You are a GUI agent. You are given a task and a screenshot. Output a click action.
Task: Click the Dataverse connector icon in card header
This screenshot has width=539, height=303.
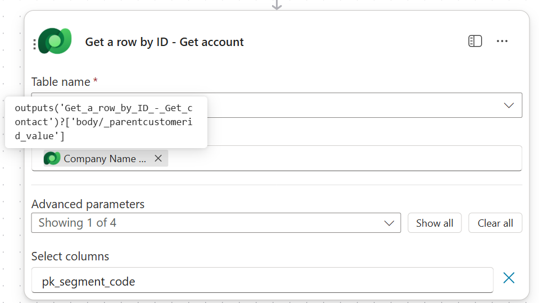point(55,42)
